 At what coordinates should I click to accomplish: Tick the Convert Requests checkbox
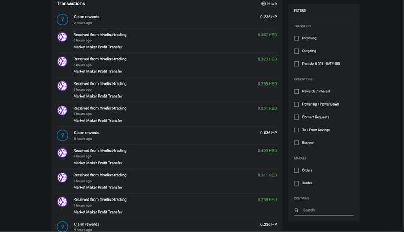296,117
